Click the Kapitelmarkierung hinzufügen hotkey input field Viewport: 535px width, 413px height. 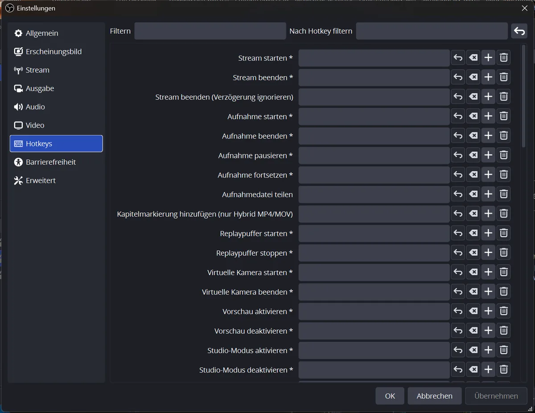(x=374, y=214)
